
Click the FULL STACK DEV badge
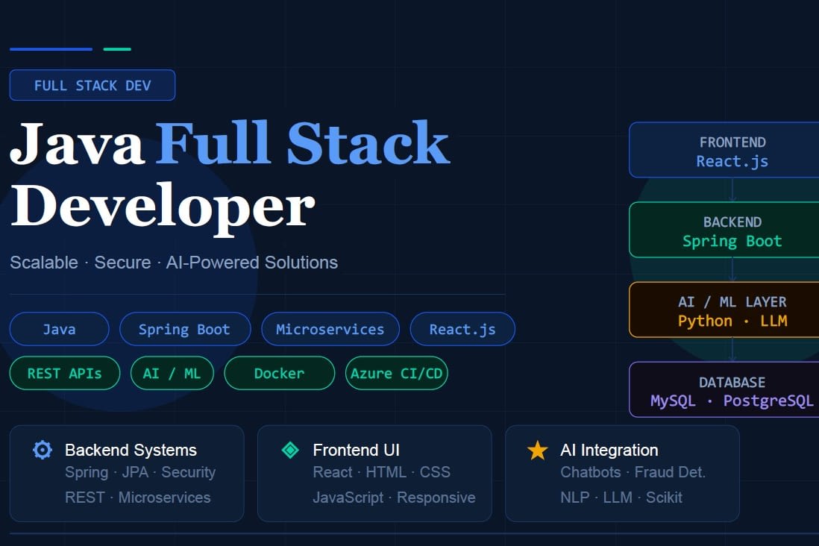92,85
